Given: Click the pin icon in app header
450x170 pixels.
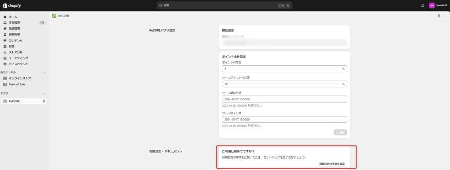Looking at the screenshot, I should (x=439, y=16).
